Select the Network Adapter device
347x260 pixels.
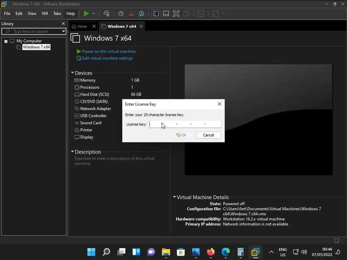[95, 109]
